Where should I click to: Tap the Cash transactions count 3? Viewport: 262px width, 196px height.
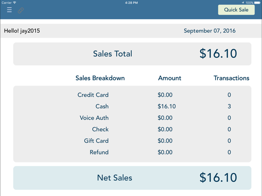click(229, 106)
